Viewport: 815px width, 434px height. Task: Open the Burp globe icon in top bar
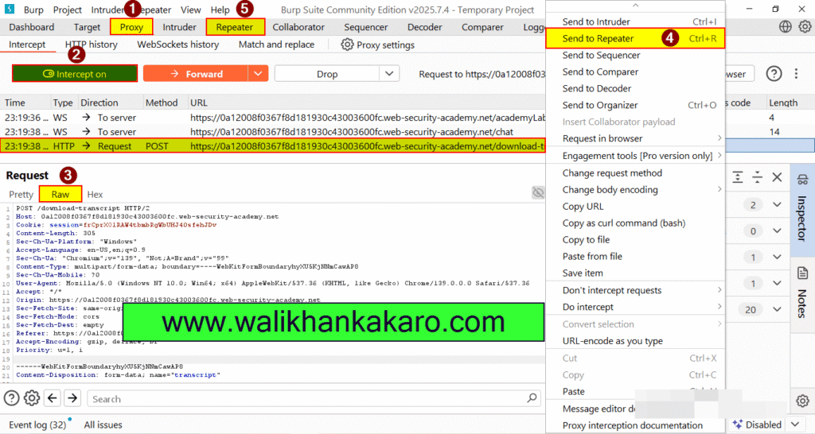(x=786, y=26)
